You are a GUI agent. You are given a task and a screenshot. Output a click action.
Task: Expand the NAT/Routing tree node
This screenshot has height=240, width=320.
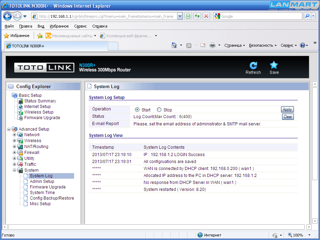point(14,147)
